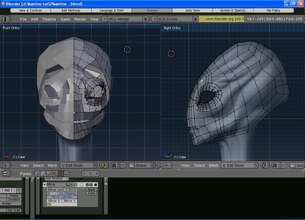Delete the SCE:Scene with X button
Viewport: 305px width, 220px height.
[195, 19]
